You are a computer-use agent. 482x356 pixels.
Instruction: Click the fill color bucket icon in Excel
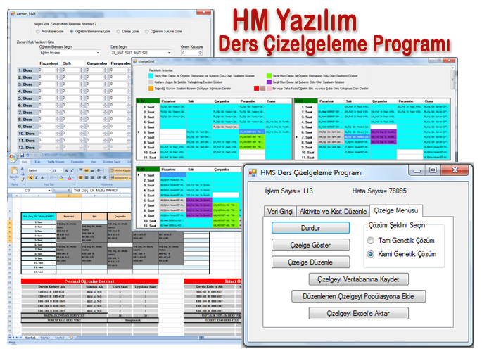coord(61,177)
